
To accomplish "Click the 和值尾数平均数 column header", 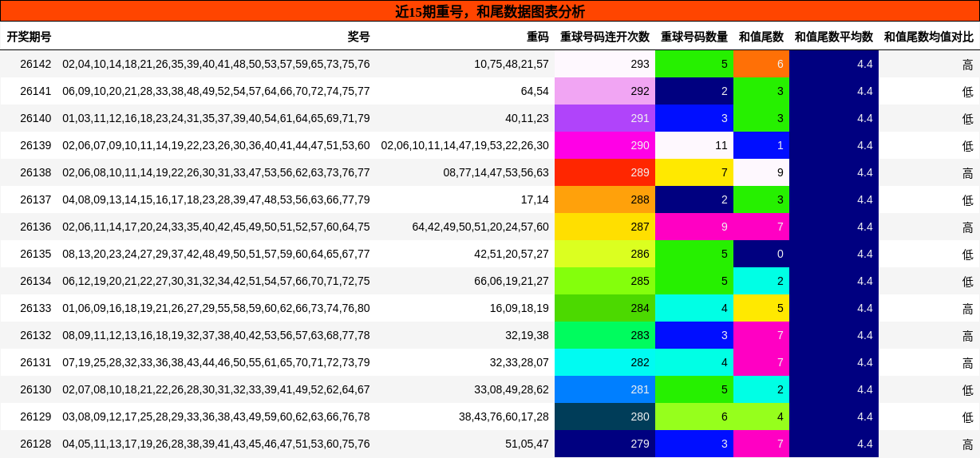I will (834, 37).
